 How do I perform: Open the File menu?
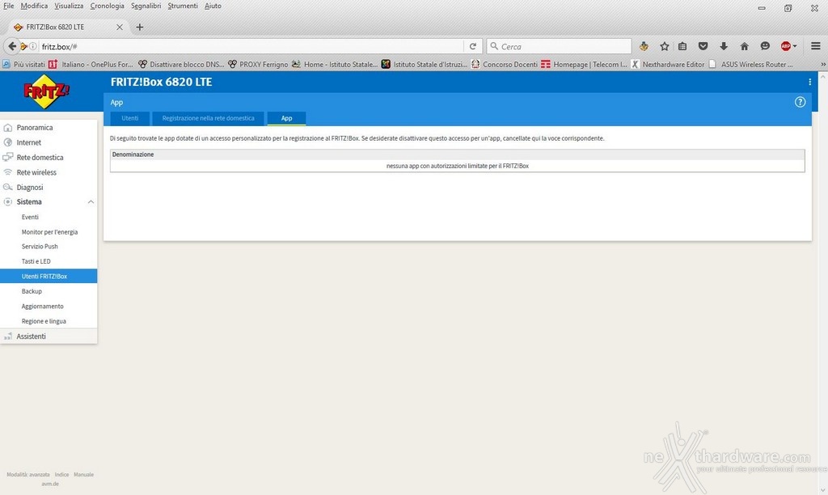point(8,6)
